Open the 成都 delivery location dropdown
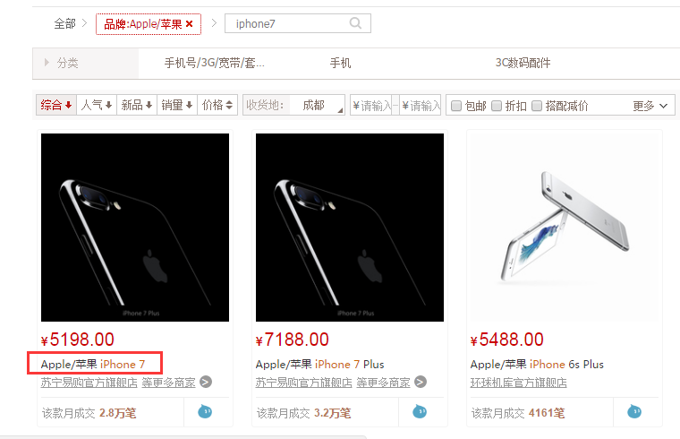 click(317, 105)
